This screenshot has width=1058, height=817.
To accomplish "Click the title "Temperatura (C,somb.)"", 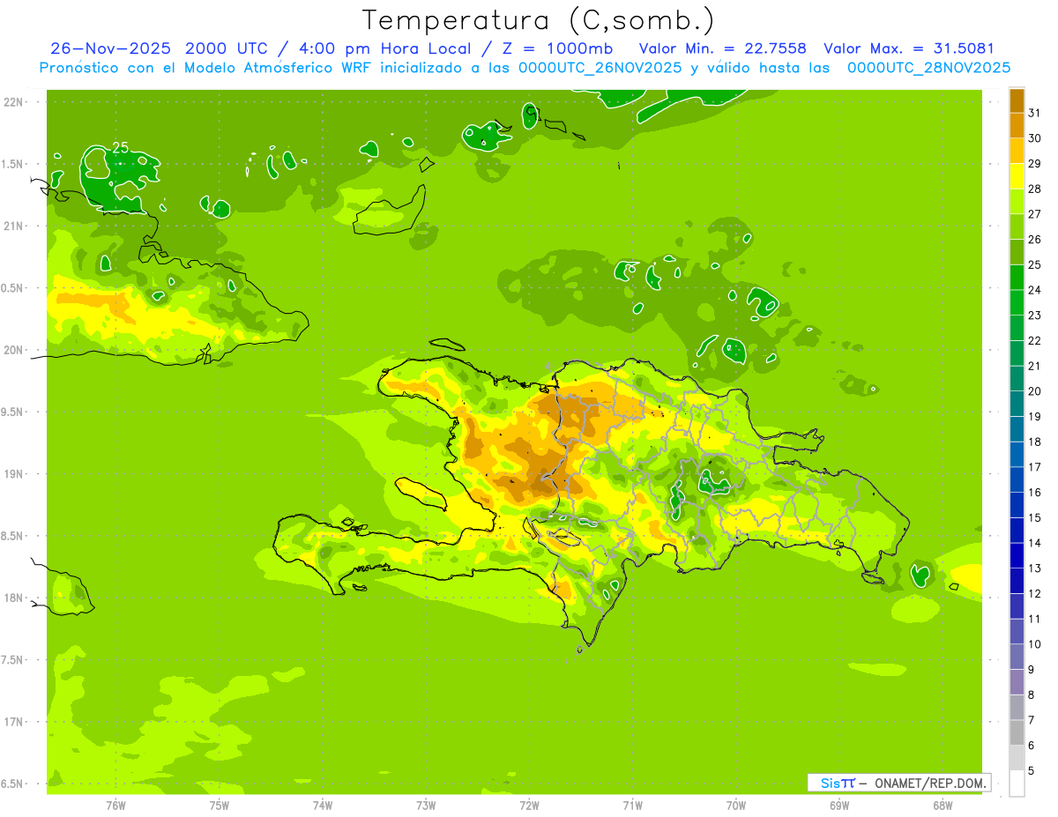I will click(539, 20).
